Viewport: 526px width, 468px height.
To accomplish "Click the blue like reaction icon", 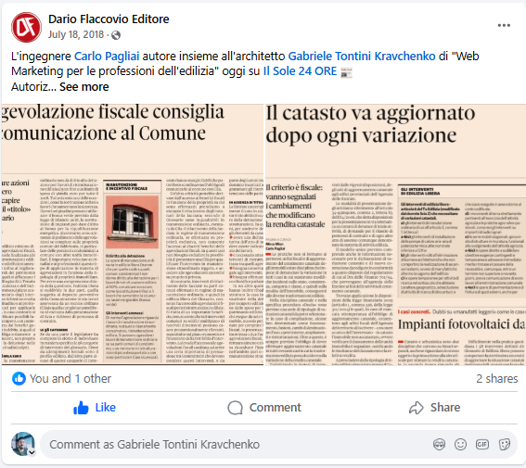I will pos(19,378).
